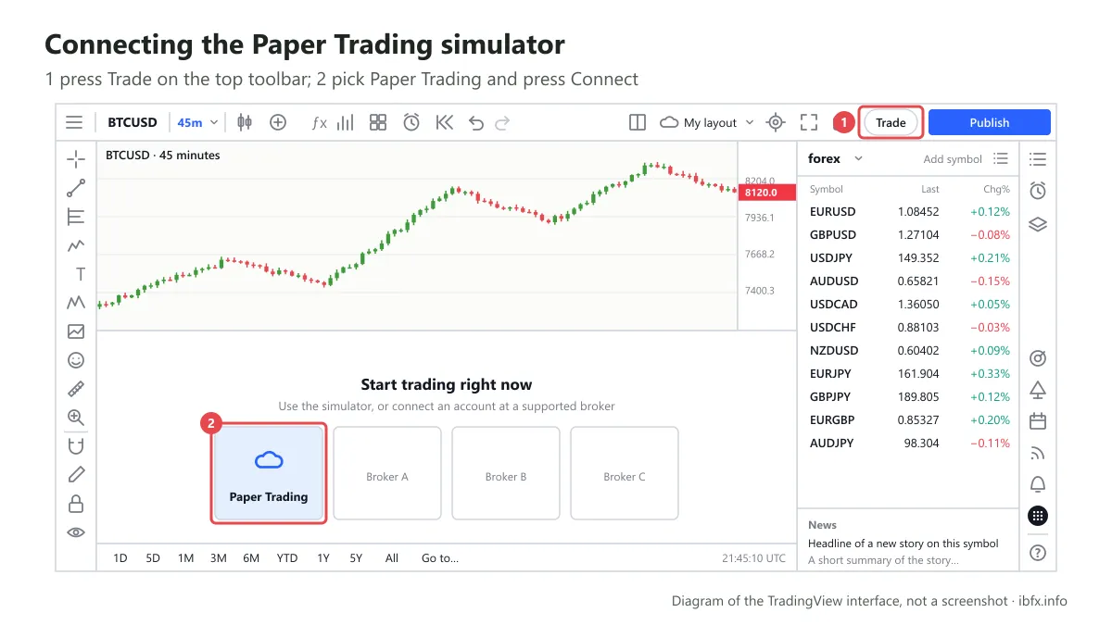
Task: Open the 45m timeframe dropdown
Action: (x=198, y=122)
